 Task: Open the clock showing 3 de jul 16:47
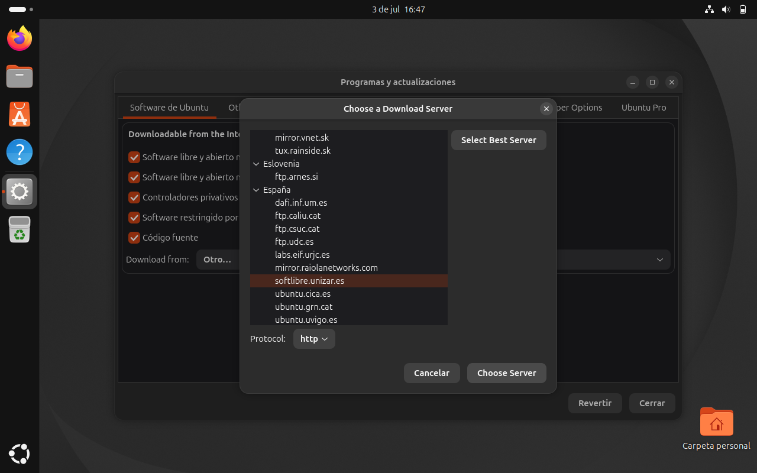pyautogui.click(x=399, y=9)
